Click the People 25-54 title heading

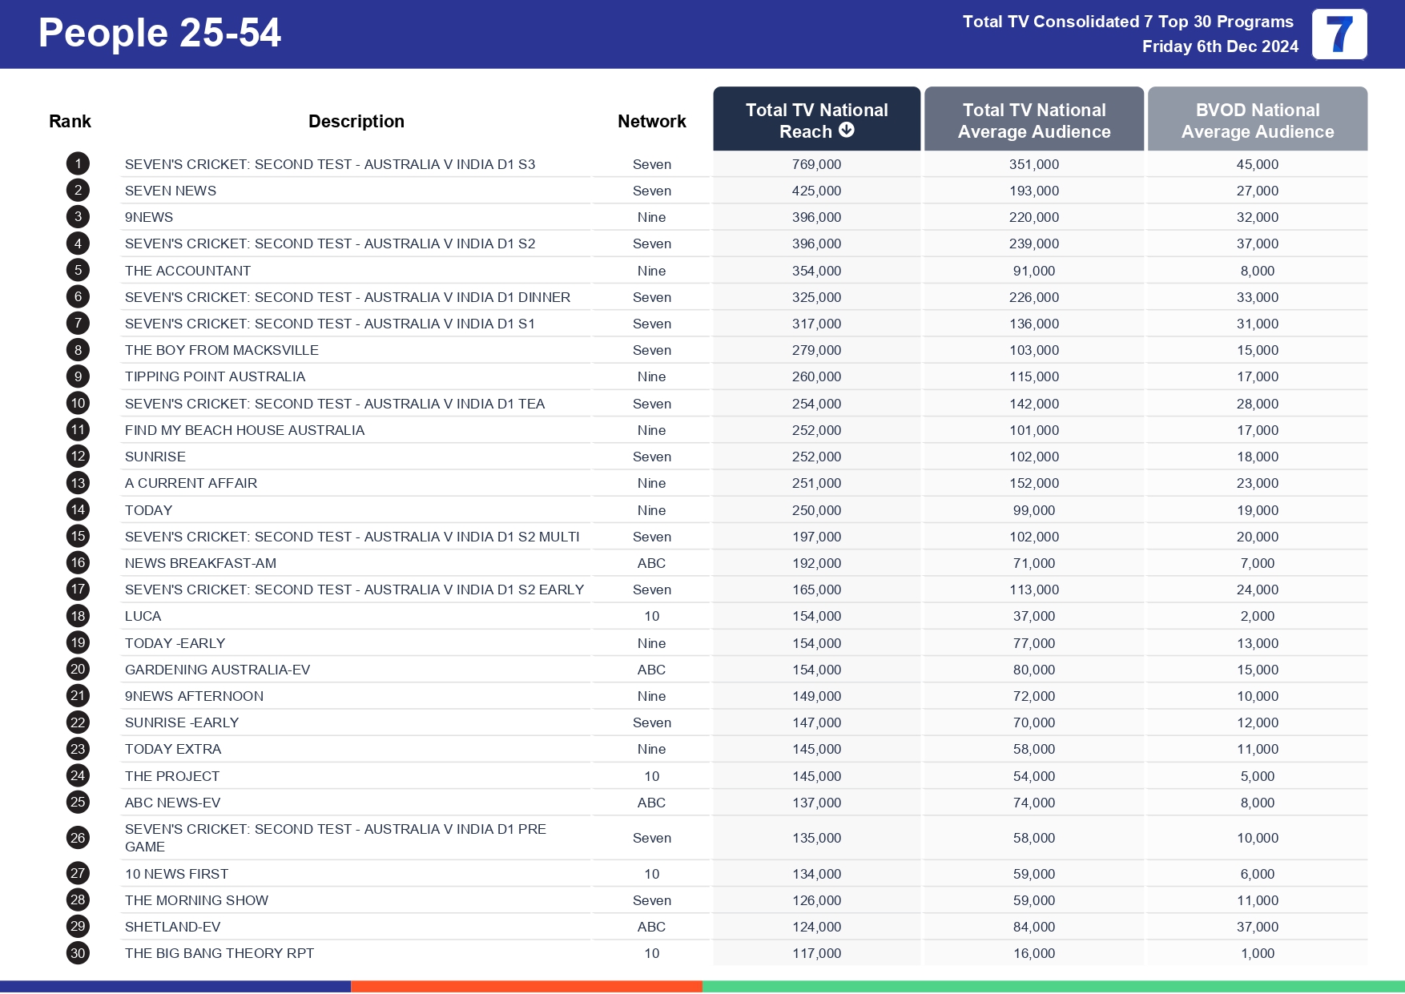160,34
